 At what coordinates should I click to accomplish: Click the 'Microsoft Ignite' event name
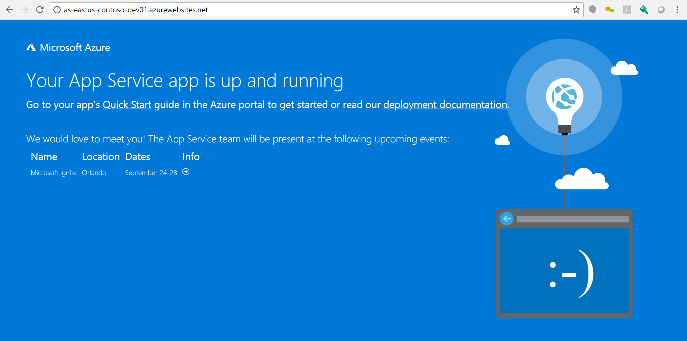54,173
